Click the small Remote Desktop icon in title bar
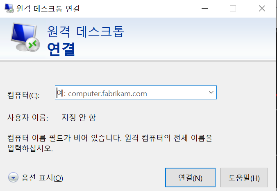This screenshot has height=191, width=277. [9, 8]
